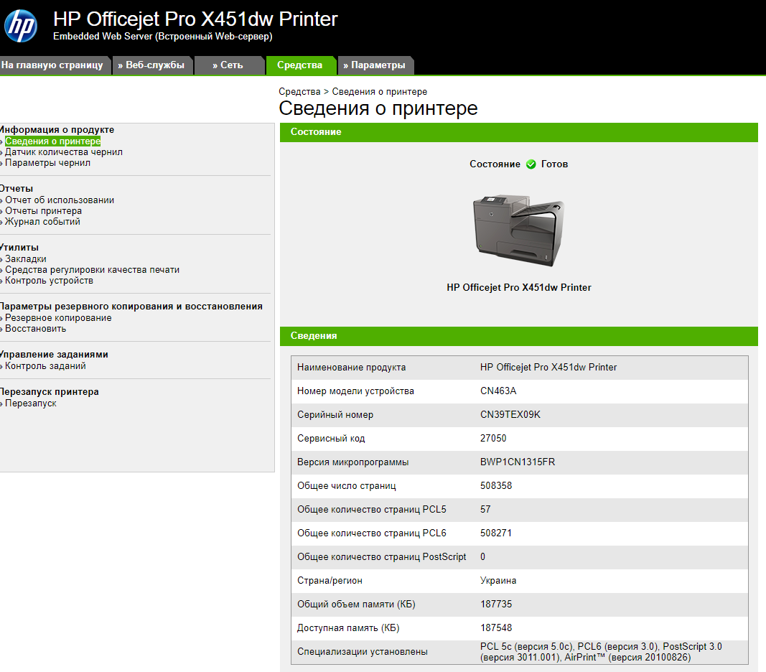The width and height of the screenshot is (766, 672).
Task: Click the Embedded Web Server subtitle
Action: tap(163, 36)
